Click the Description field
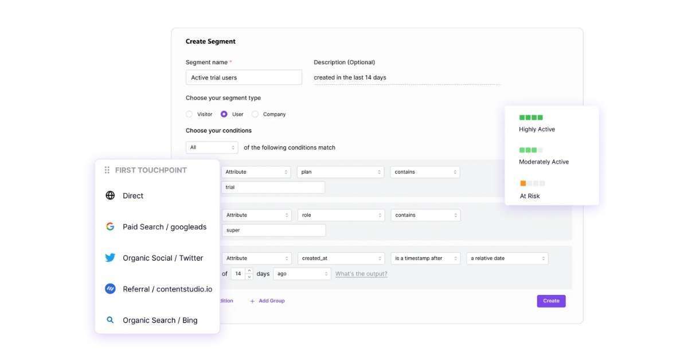Viewport: 688px width, 361px height. tap(407, 77)
